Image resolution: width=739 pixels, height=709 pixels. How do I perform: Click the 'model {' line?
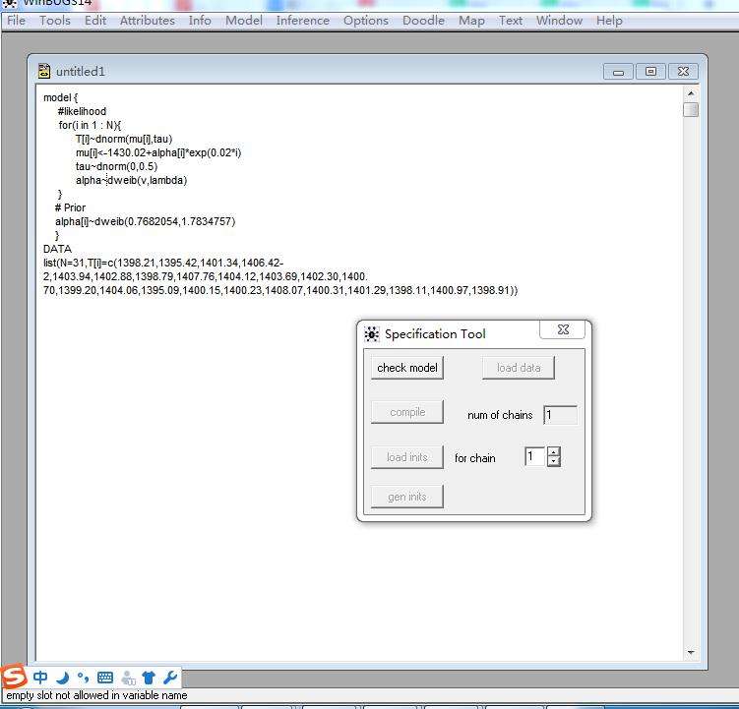tap(60, 97)
